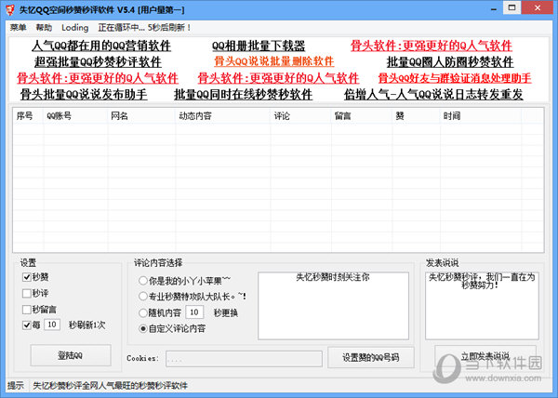Uncheck the 秒赞 checkbox
558x398 pixels.
[26, 277]
